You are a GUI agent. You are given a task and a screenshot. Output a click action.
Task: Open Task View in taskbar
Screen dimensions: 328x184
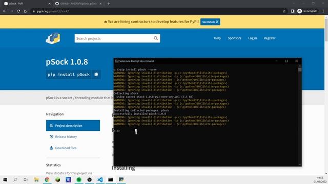[x=26, y=179]
